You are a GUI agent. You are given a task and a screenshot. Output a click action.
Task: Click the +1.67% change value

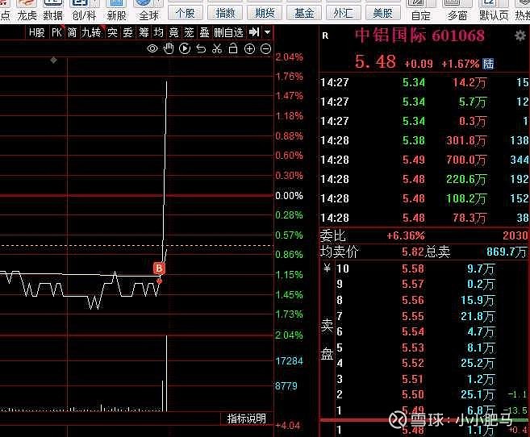[x=461, y=64]
